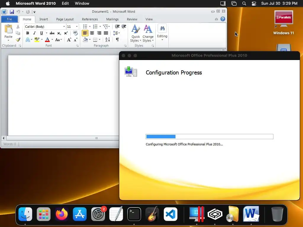Open the Change Styles menu
303x227 pixels.
click(148, 33)
